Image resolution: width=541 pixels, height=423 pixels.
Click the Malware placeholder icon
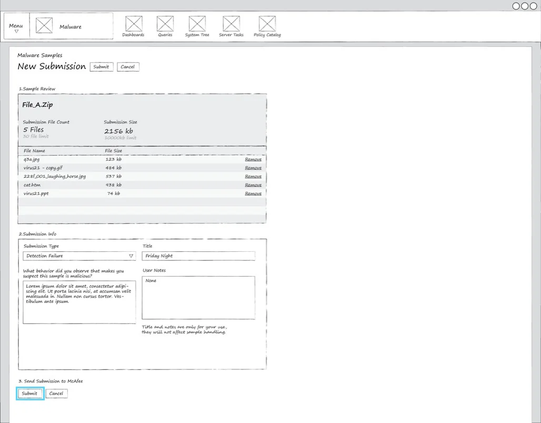pyautogui.click(x=44, y=26)
